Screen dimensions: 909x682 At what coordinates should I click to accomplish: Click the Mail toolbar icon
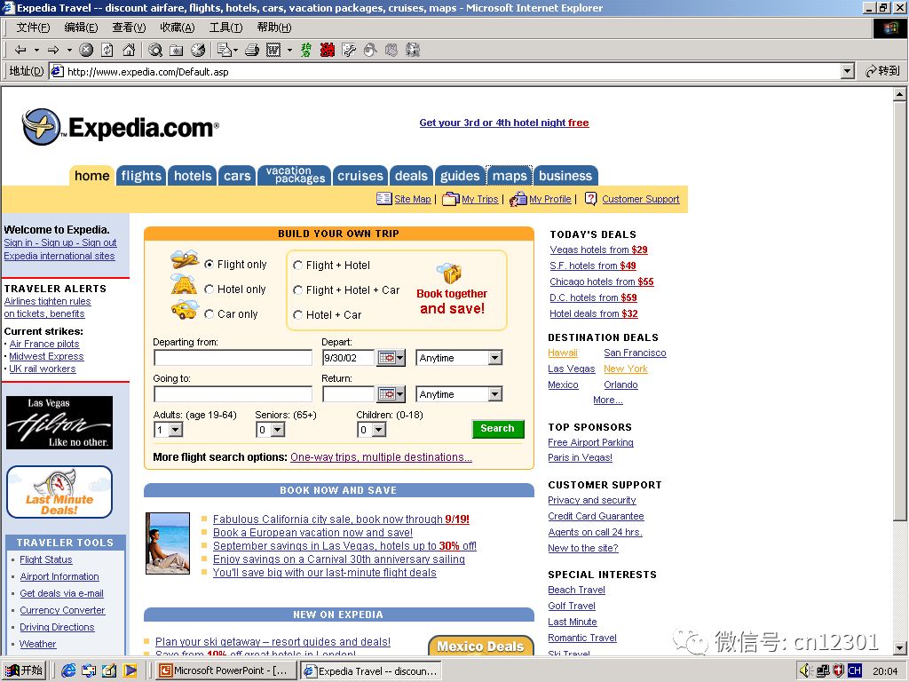click(224, 51)
